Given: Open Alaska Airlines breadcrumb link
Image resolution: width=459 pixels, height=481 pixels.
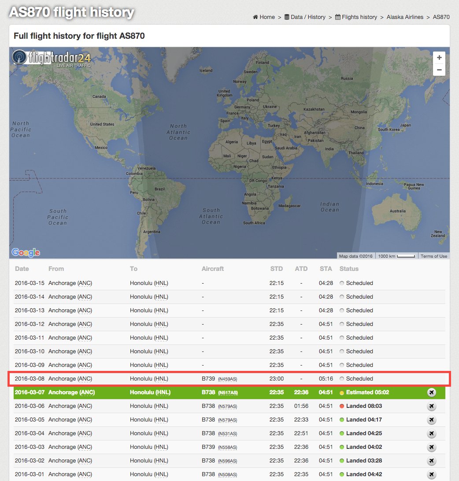Looking at the screenshot, I should pos(405,17).
